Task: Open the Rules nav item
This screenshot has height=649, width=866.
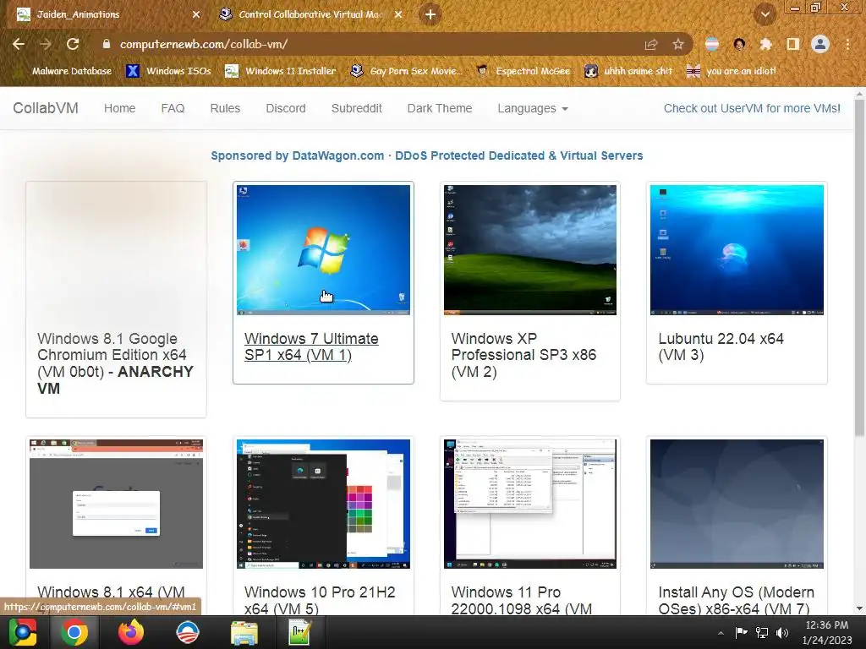Action: click(225, 108)
